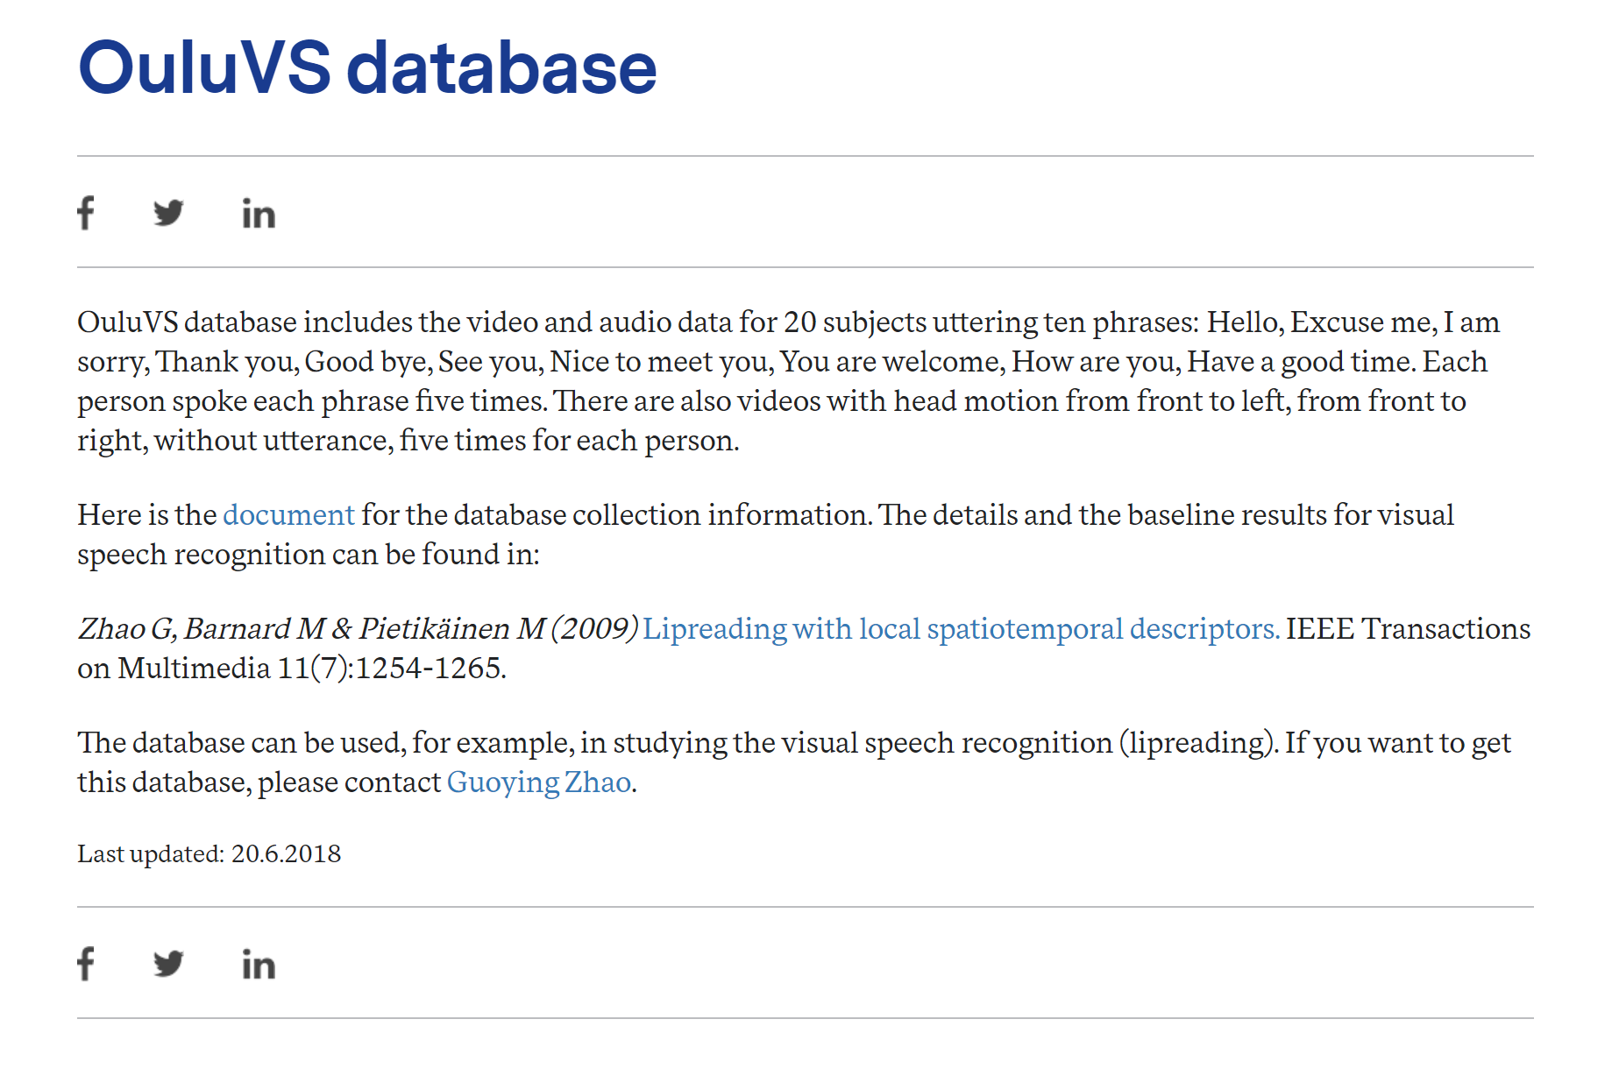Open the database collection document link
This screenshot has width=1619, height=1083.
(x=288, y=515)
